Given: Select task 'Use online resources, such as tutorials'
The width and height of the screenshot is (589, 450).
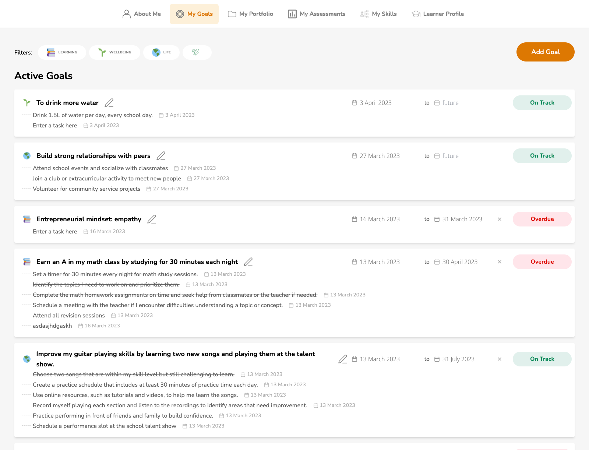Looking at the screenshot, I should click(135, 395).
